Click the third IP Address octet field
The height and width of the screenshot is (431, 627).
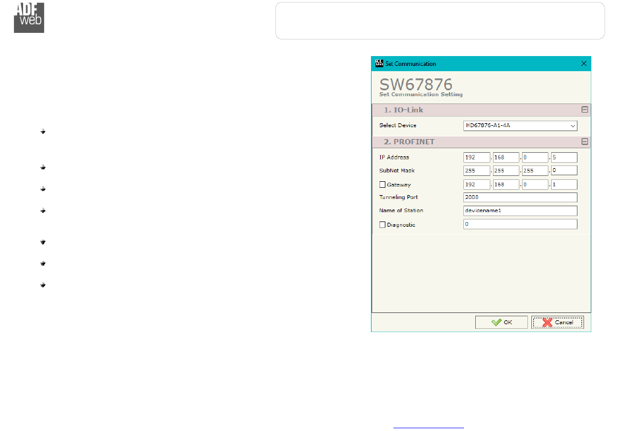[535, 158]
